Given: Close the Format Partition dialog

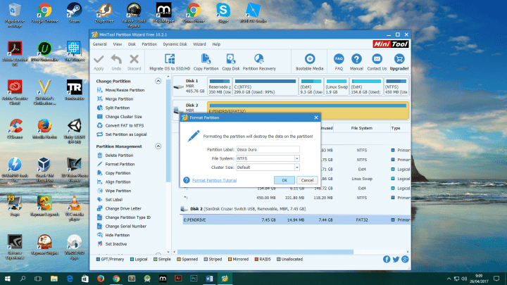Looking at the screenshot, I should [316, 118].
